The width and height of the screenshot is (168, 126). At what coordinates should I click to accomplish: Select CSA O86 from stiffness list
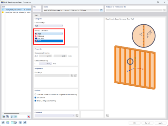(x=49, y=36)
